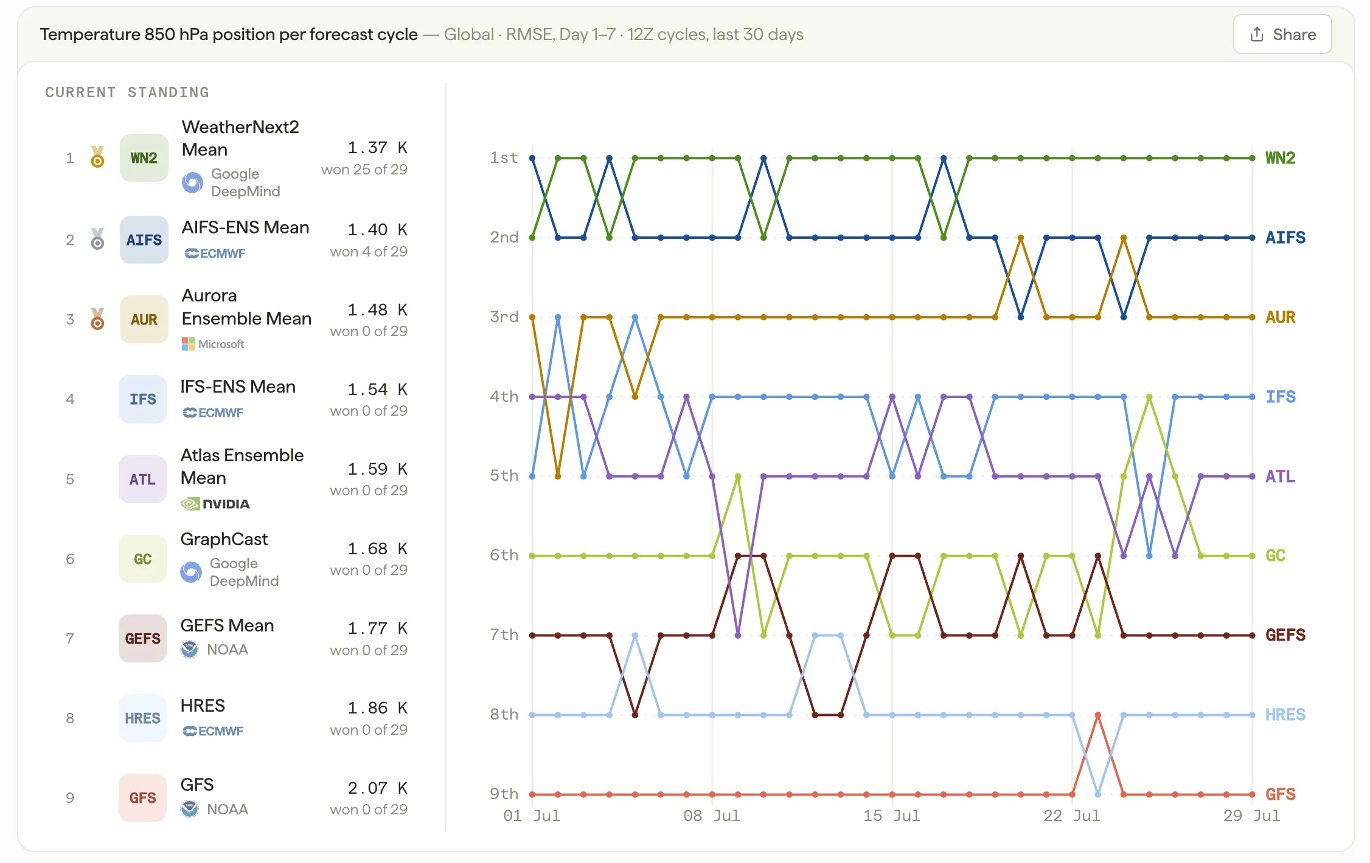The width and height of the screenshot is (1370, 863).
Task: Click the '2.07 K' score value
Action: click(x=377, y=788)
